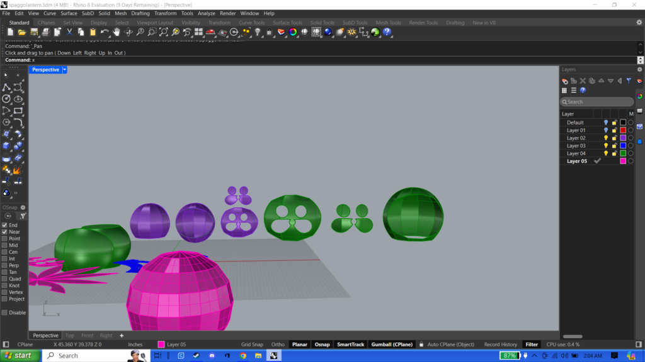Toggle the End osnap checkbox

pyautogui.click(x=4, y=225)
